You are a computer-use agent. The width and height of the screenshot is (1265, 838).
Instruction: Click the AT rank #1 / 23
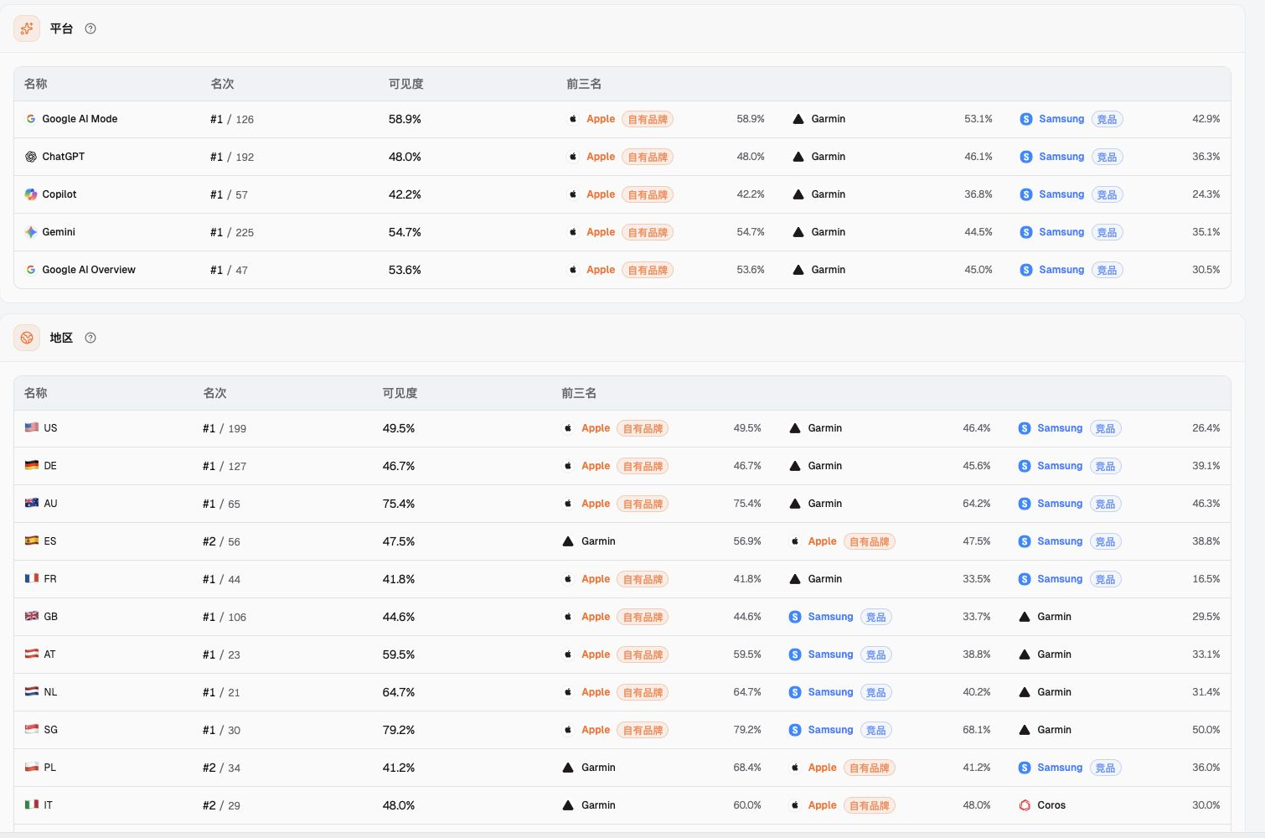(221, 654)
